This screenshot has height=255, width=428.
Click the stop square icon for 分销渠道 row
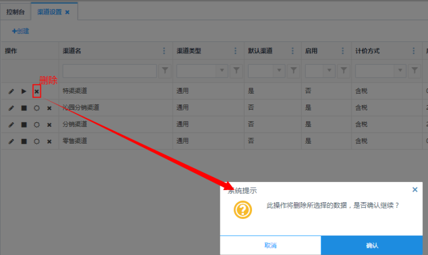[24, 125]
